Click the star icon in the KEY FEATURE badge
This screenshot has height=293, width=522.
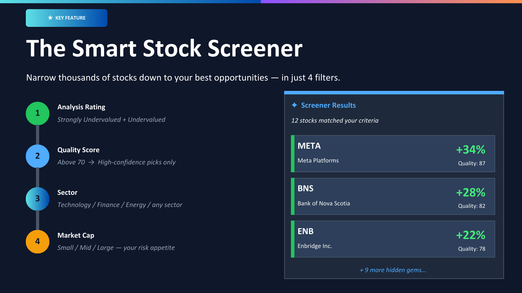click(50, 18)
